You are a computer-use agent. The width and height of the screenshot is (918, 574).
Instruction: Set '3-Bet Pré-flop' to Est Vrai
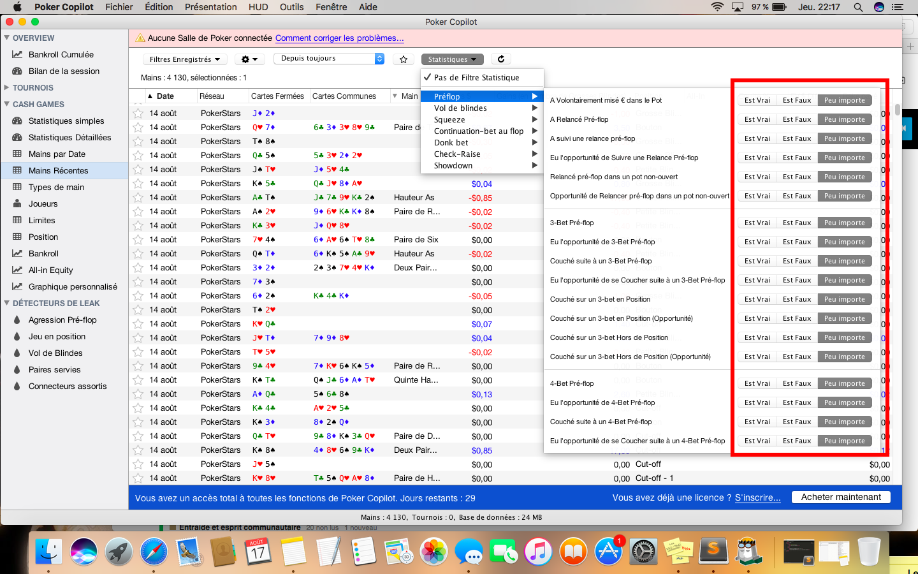click(x=757, y=223)
